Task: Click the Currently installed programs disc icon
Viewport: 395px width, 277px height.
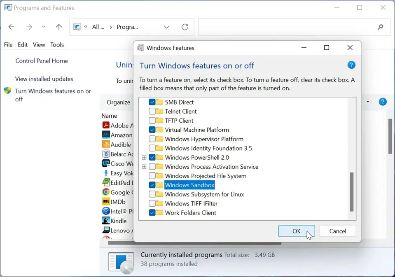Action: [121, 263]
